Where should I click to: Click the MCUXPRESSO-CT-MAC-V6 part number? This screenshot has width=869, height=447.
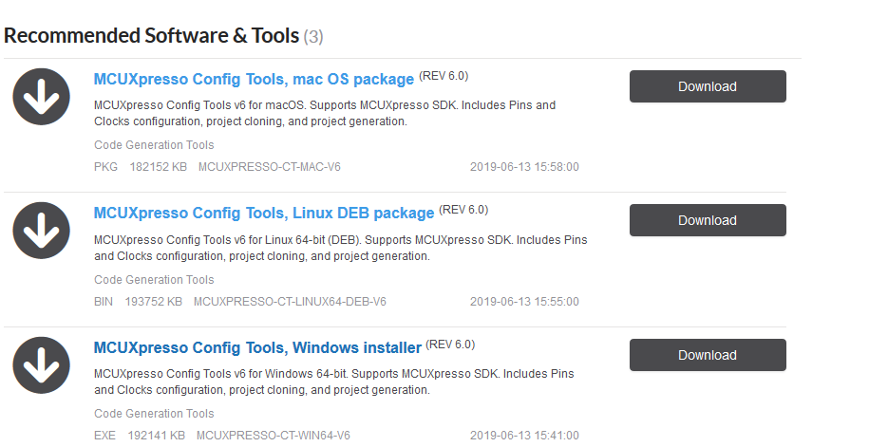(269, 167)
